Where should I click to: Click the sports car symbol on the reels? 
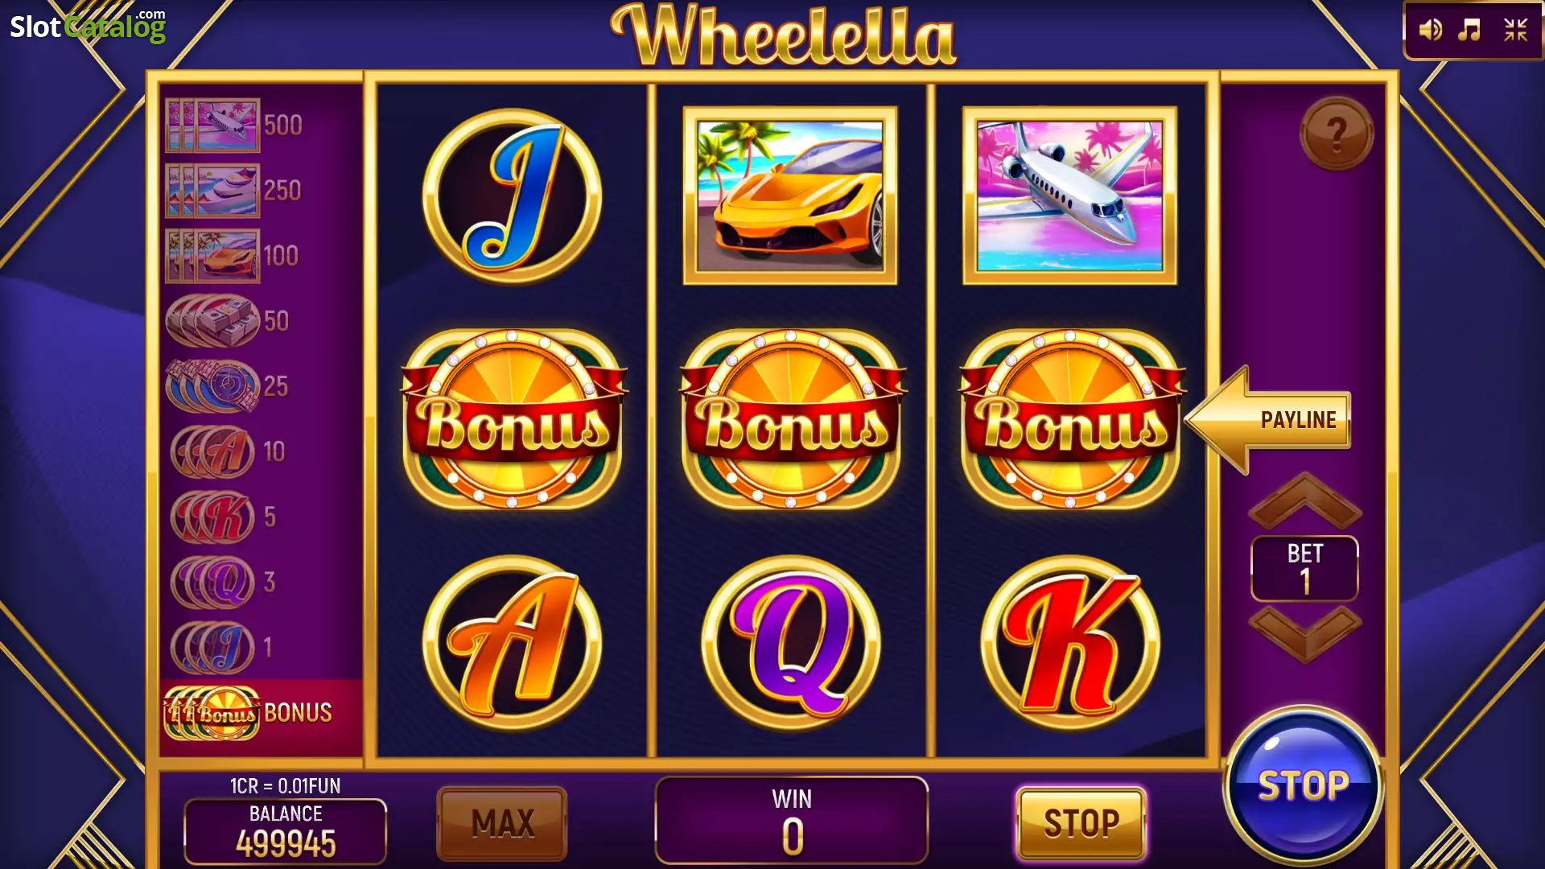[x=789, y=196]
